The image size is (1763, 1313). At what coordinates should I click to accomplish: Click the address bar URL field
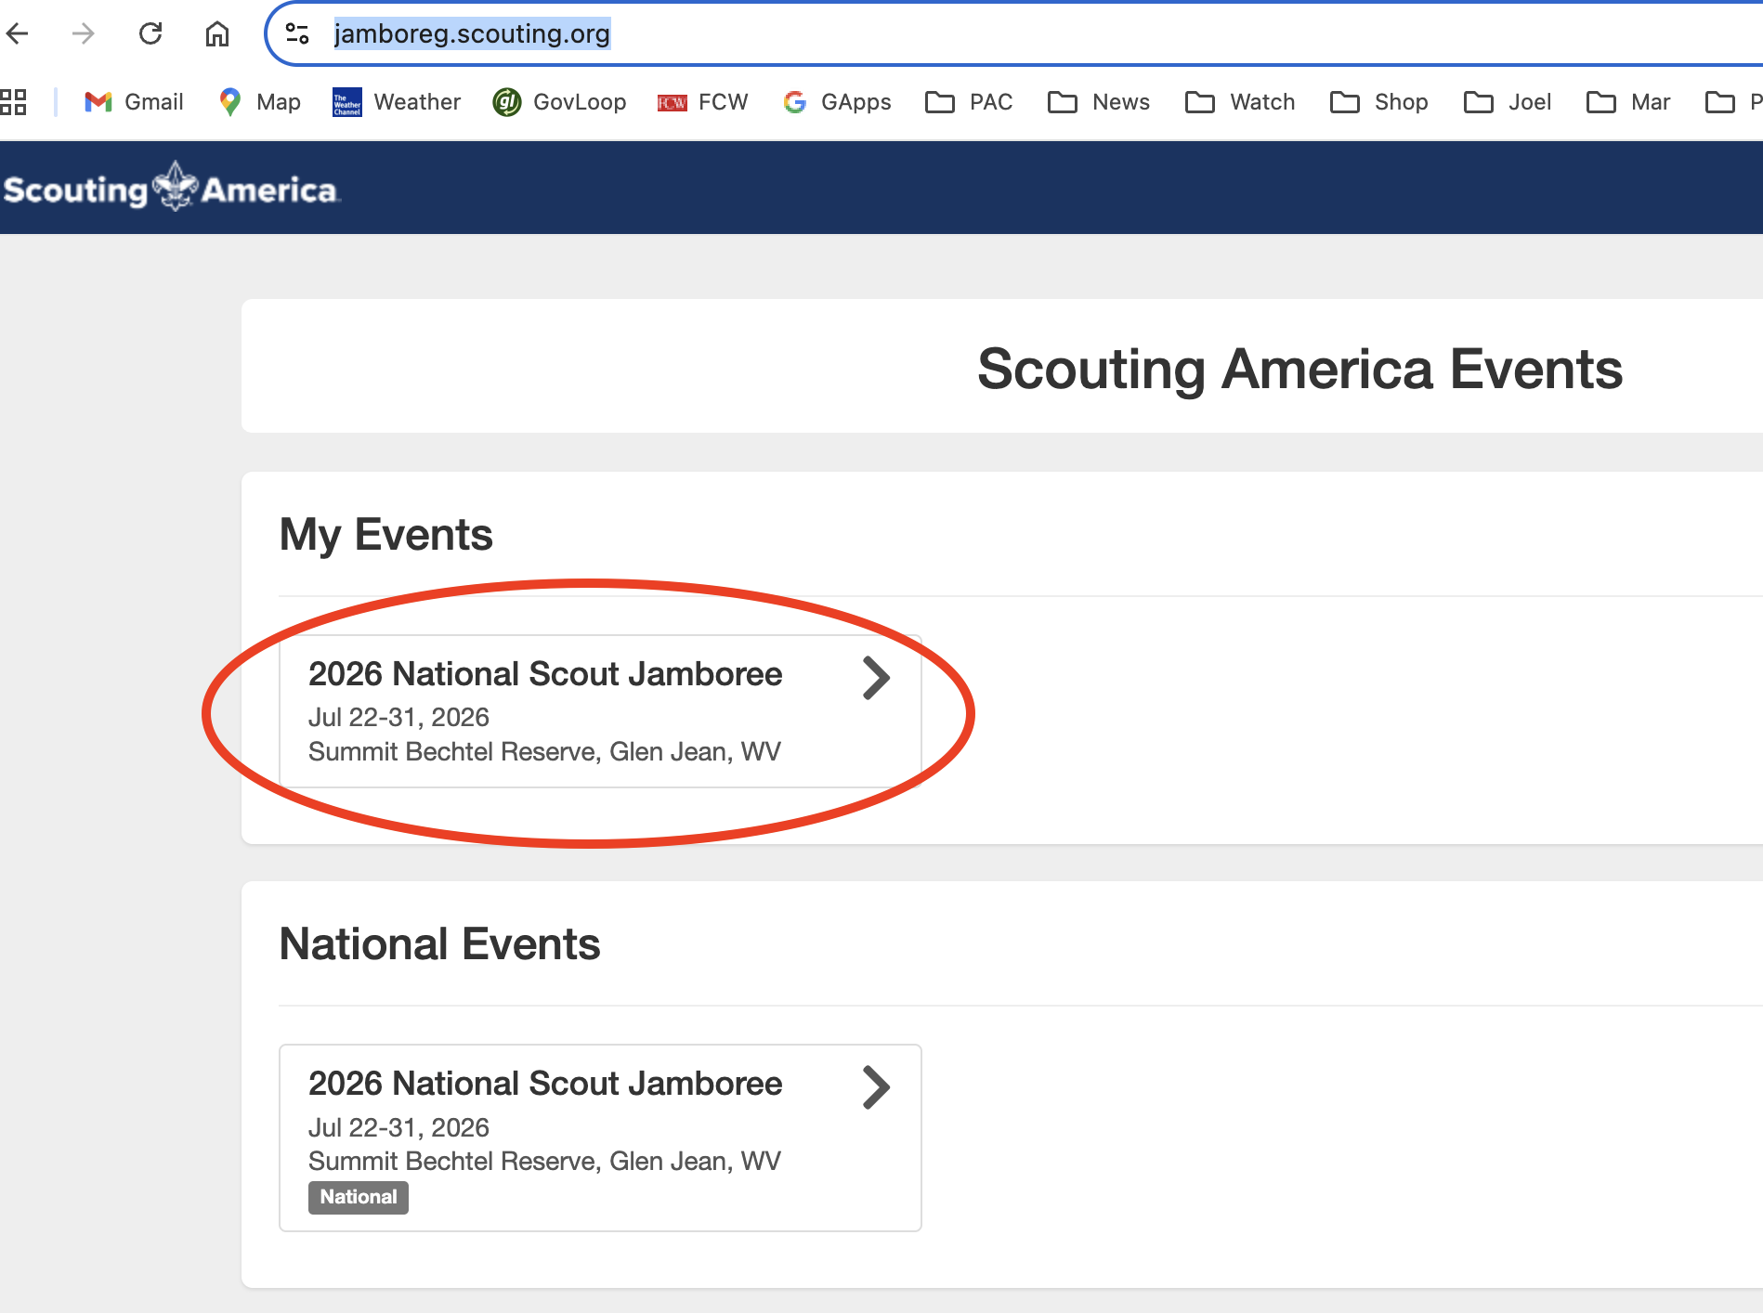point(929,34)
